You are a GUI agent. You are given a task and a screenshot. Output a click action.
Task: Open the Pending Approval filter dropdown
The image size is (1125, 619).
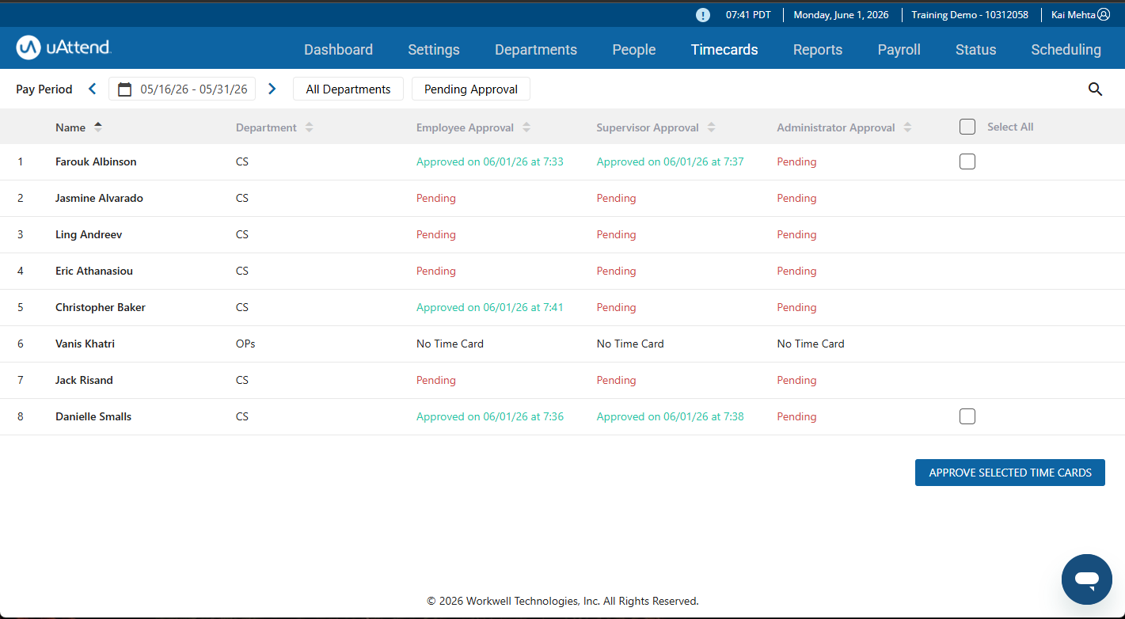click(471, 89)
